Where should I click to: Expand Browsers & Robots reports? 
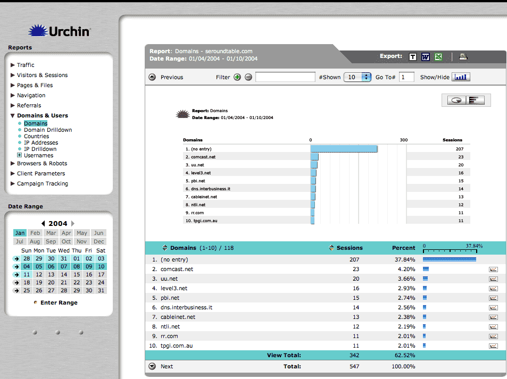[x=13, y=164]
